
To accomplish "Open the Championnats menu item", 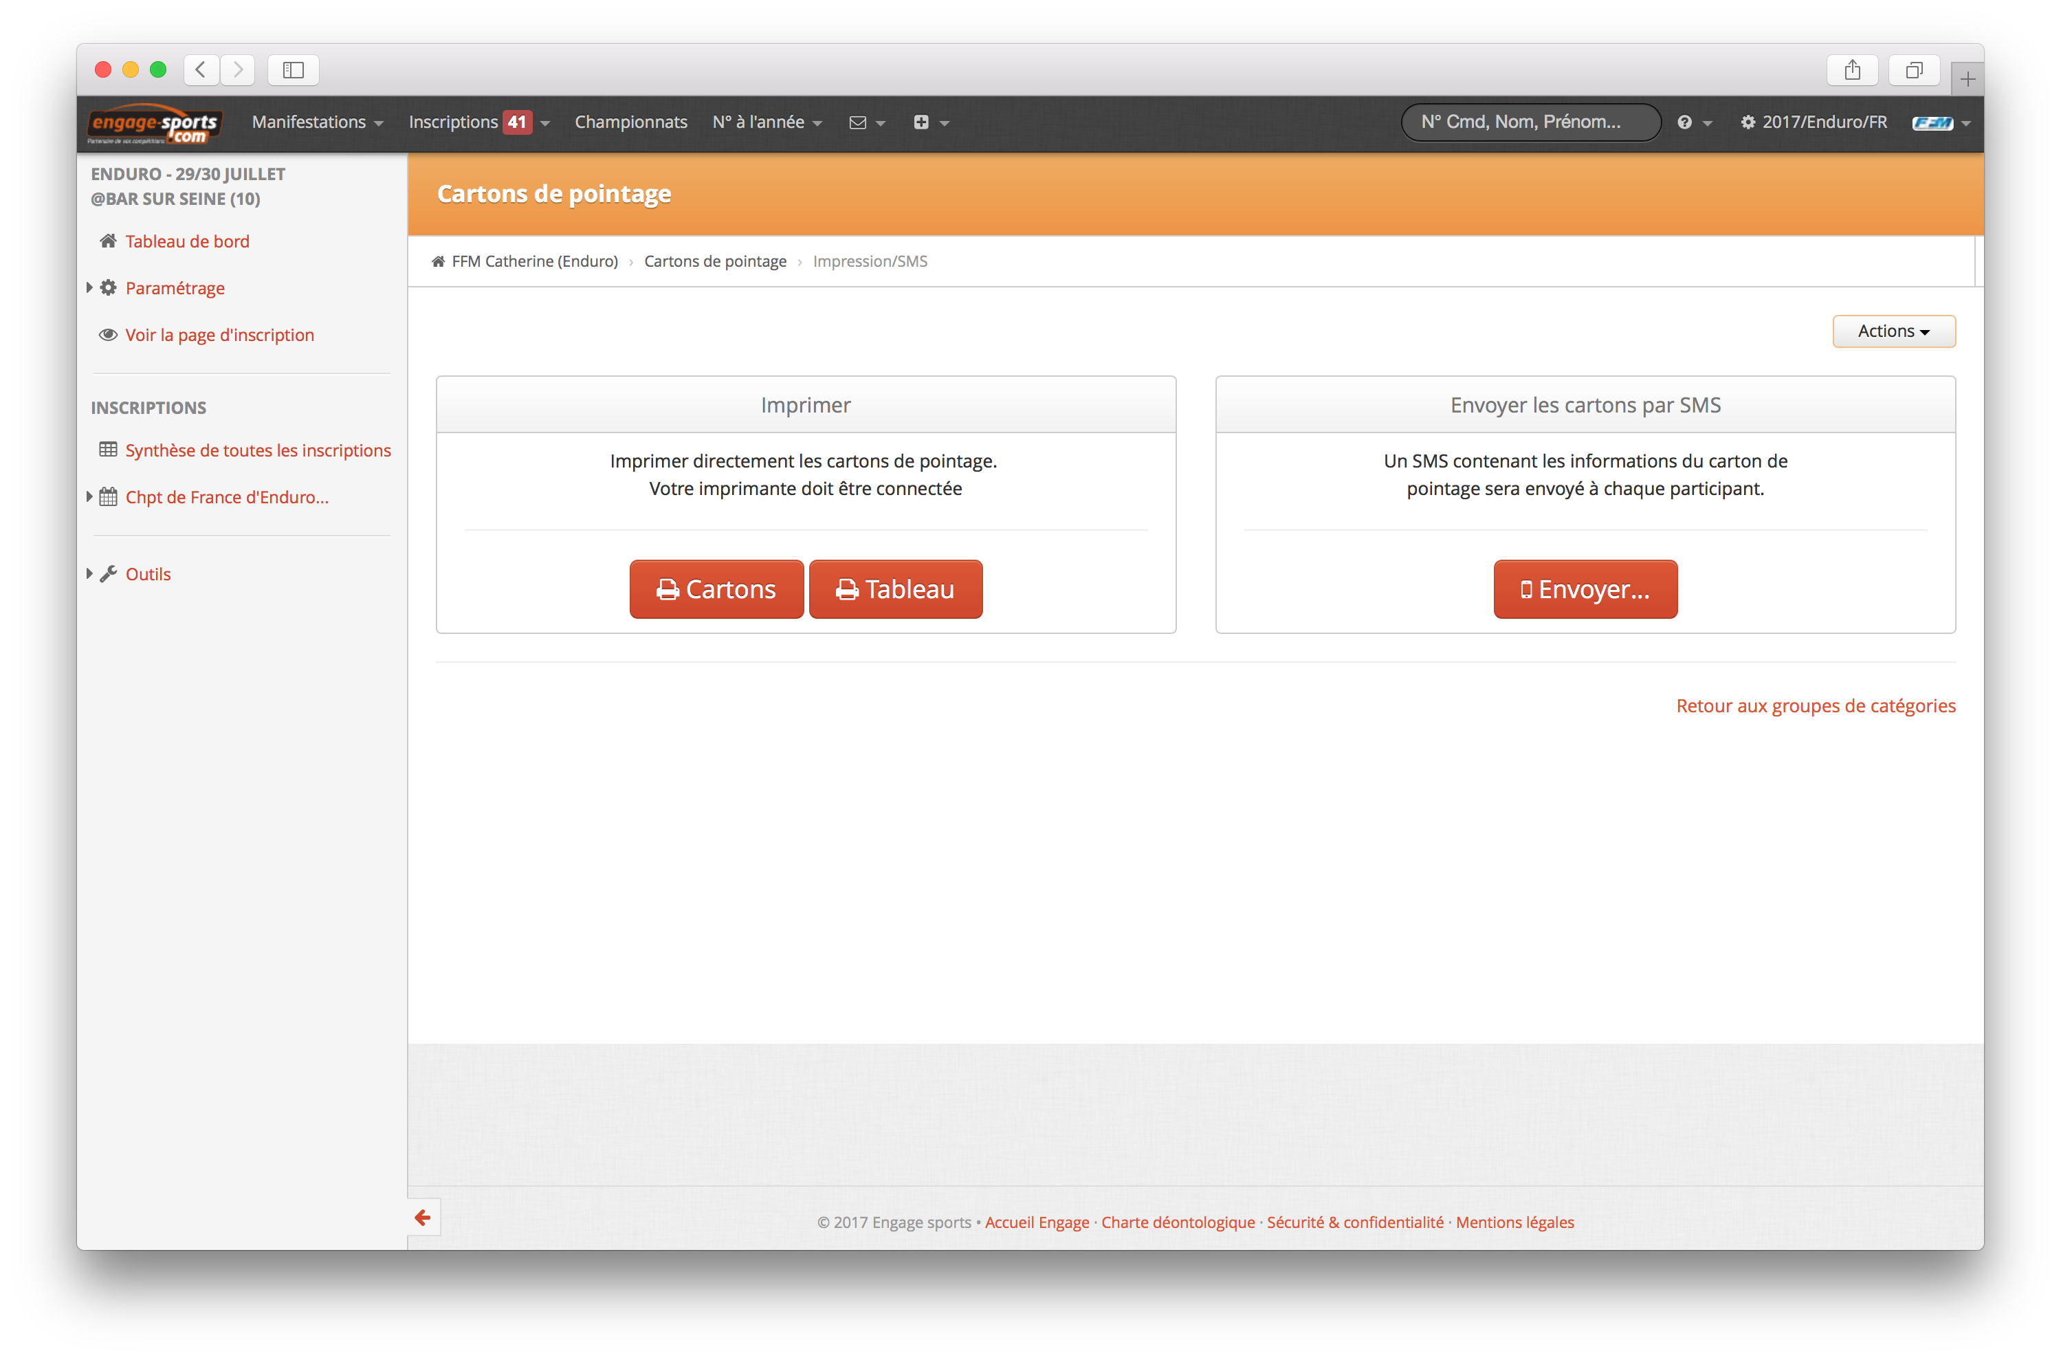I will [630, 122].
